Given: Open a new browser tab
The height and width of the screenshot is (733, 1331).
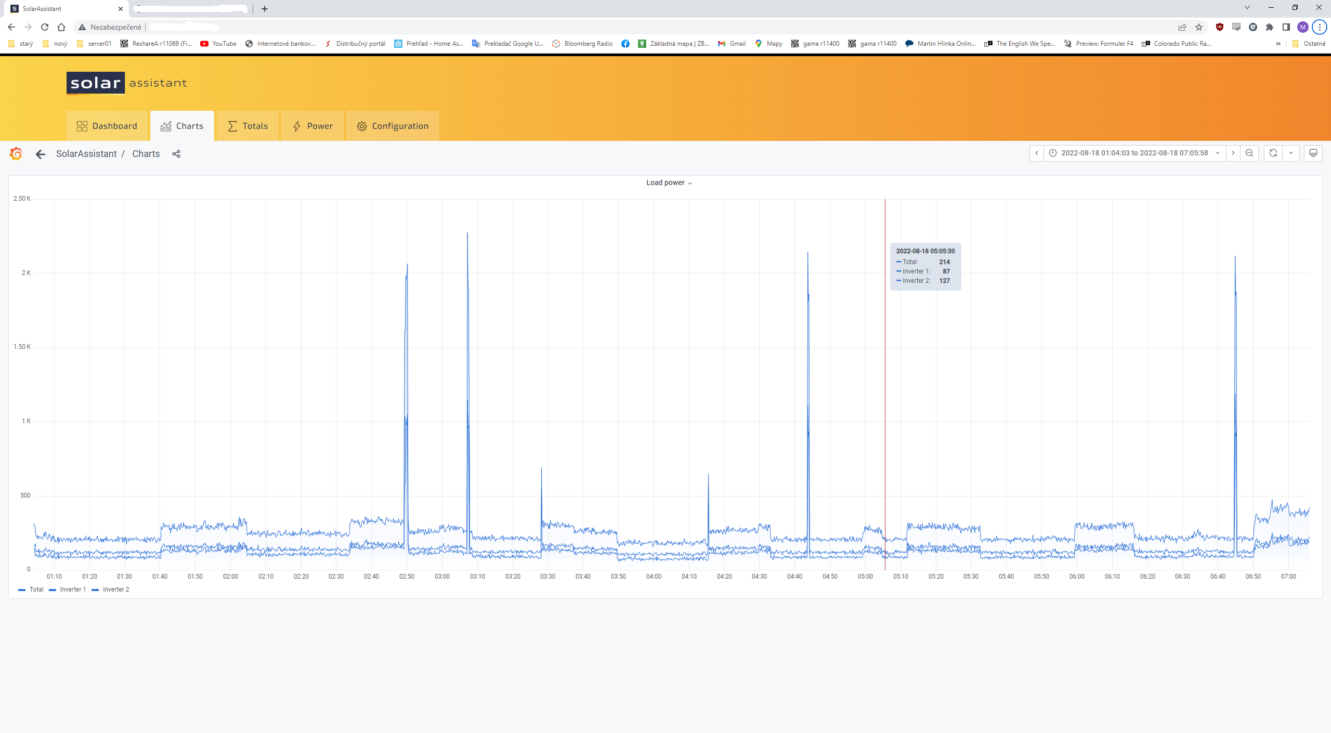Looking at the screenshot, I should (265, 9).
